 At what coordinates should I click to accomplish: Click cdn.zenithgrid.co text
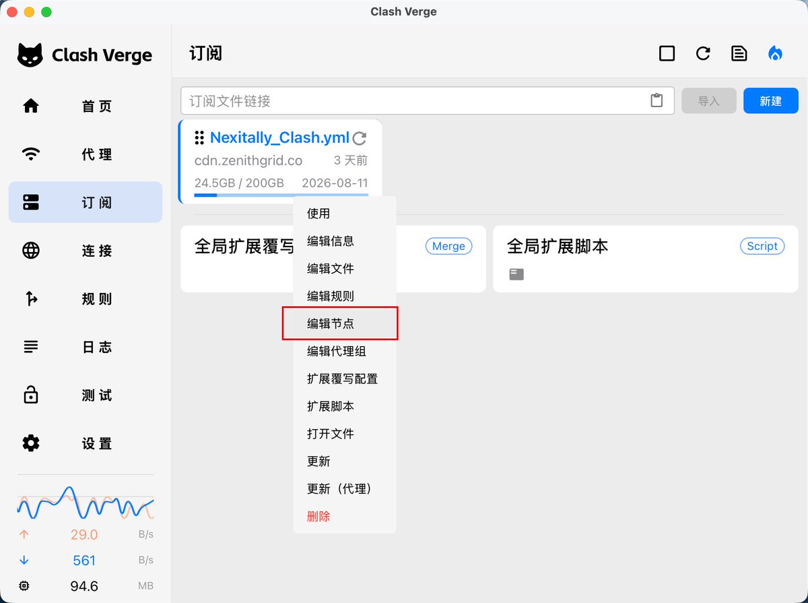click(248, 161)
